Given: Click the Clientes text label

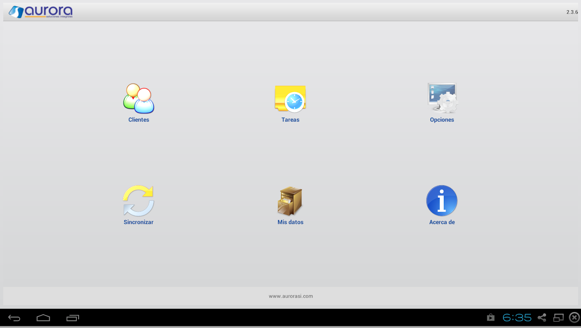Looking at the screenshot, I should [x=139, y=120].
